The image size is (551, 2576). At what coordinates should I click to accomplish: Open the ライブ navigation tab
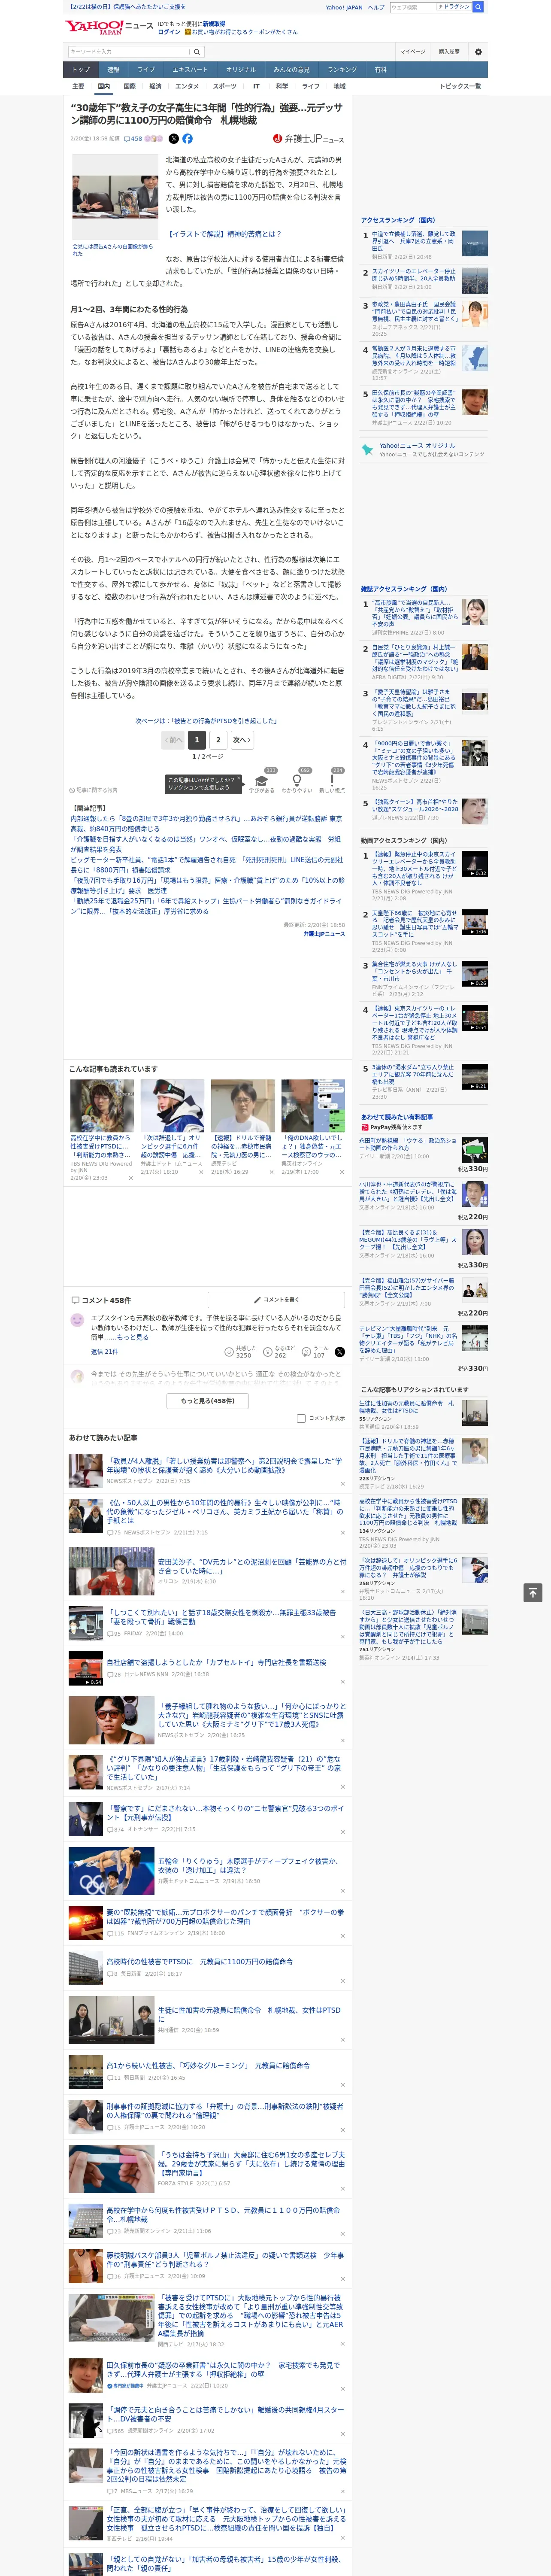146,70
